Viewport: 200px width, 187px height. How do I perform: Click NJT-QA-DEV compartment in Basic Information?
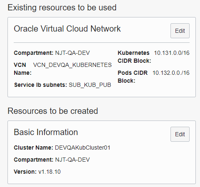pyautogui.click(x=72, y=160)
